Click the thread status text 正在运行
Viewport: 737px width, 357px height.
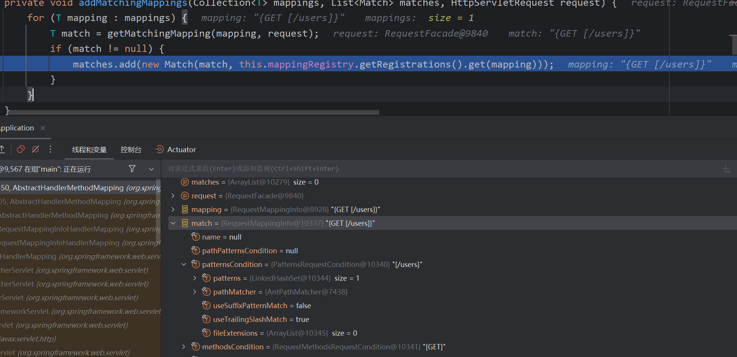(77, 169)
